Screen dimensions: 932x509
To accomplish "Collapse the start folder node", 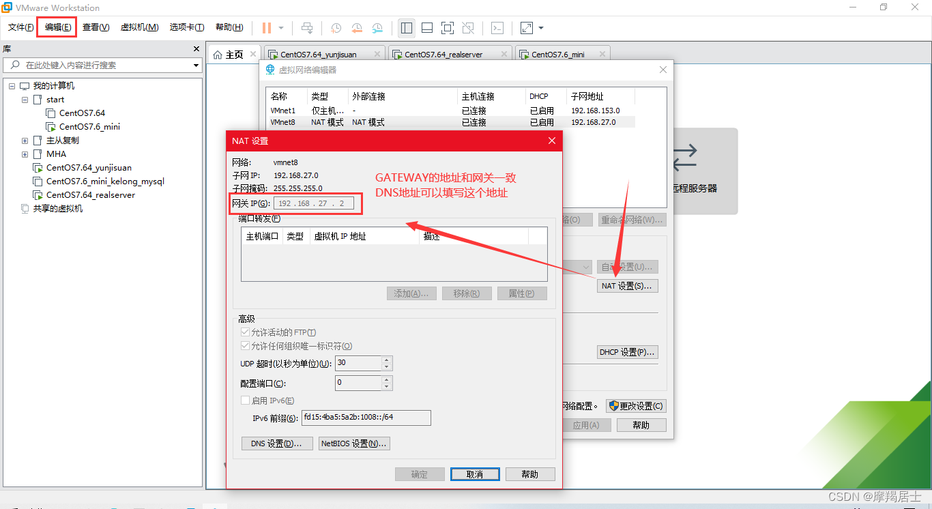I will click(25, 100).
